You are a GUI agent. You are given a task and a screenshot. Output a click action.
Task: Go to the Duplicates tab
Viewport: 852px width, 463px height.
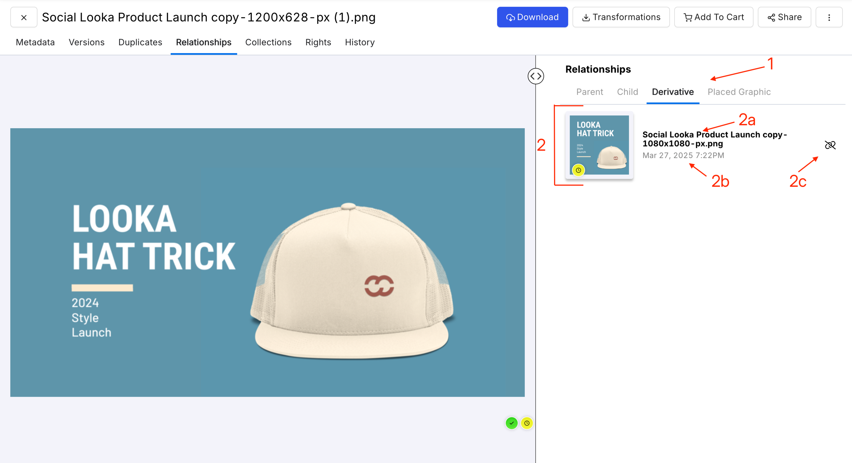click(140, 42)
